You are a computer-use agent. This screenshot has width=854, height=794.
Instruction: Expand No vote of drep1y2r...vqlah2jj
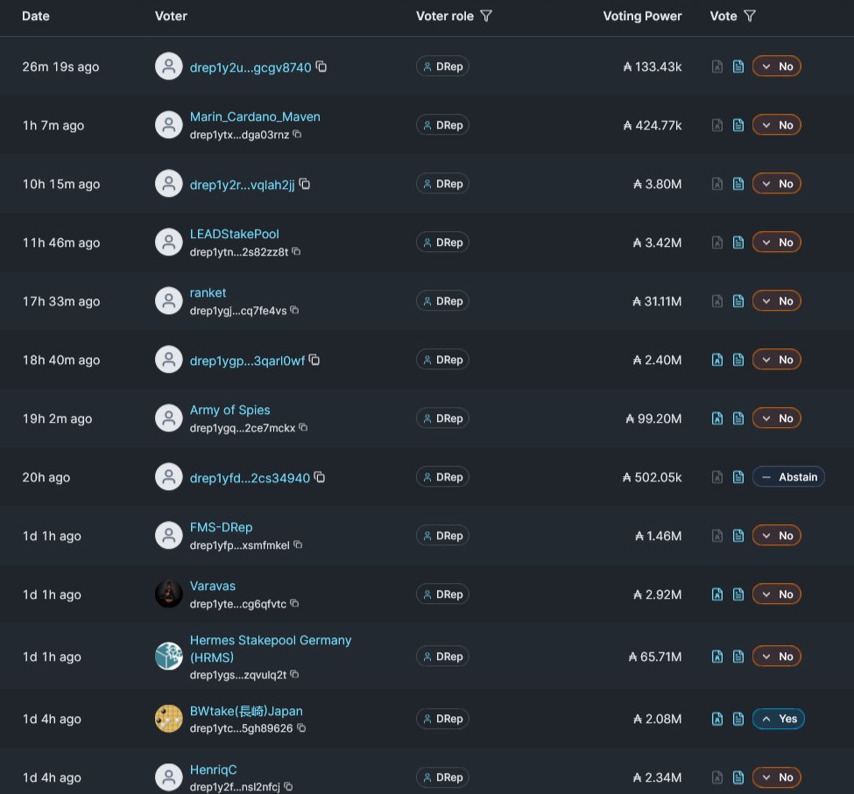pyautogui.click(x=777, y=184)
